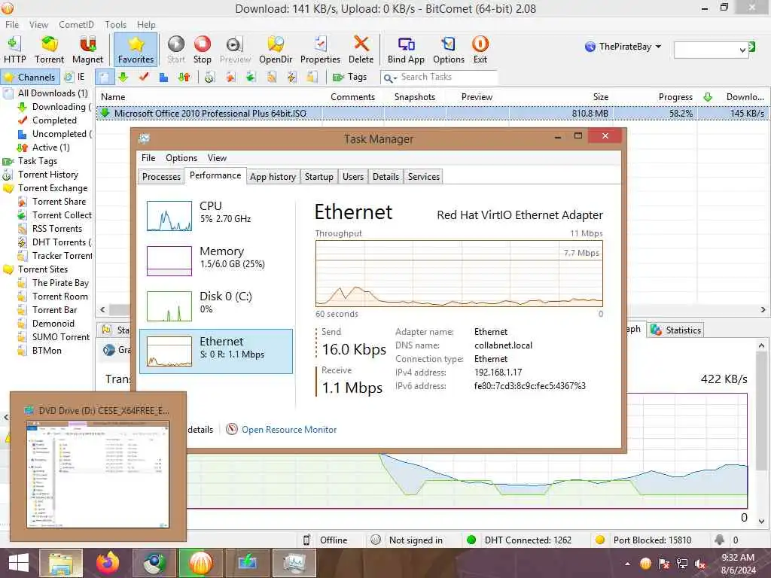The image size is (771, 578).
Task: Click the green search go arrow
Action: [x=752, y=47]
